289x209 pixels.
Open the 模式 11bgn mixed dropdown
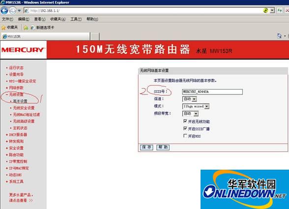click(x=196, y=106)
